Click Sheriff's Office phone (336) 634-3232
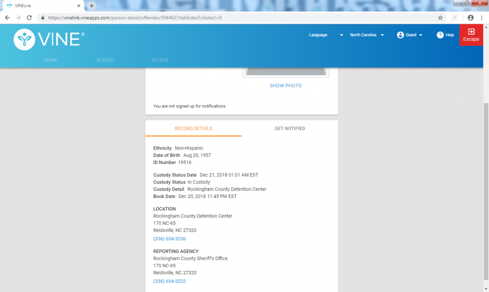 point(170,281)
